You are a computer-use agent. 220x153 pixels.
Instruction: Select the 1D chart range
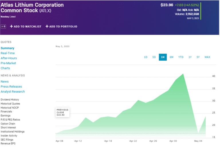tap(146, 57)
